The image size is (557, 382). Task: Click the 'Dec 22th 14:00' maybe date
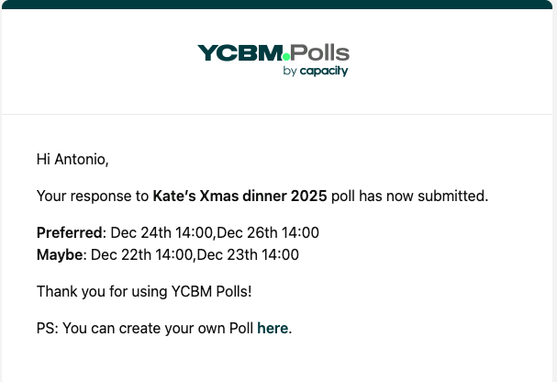tap(142, 254)
